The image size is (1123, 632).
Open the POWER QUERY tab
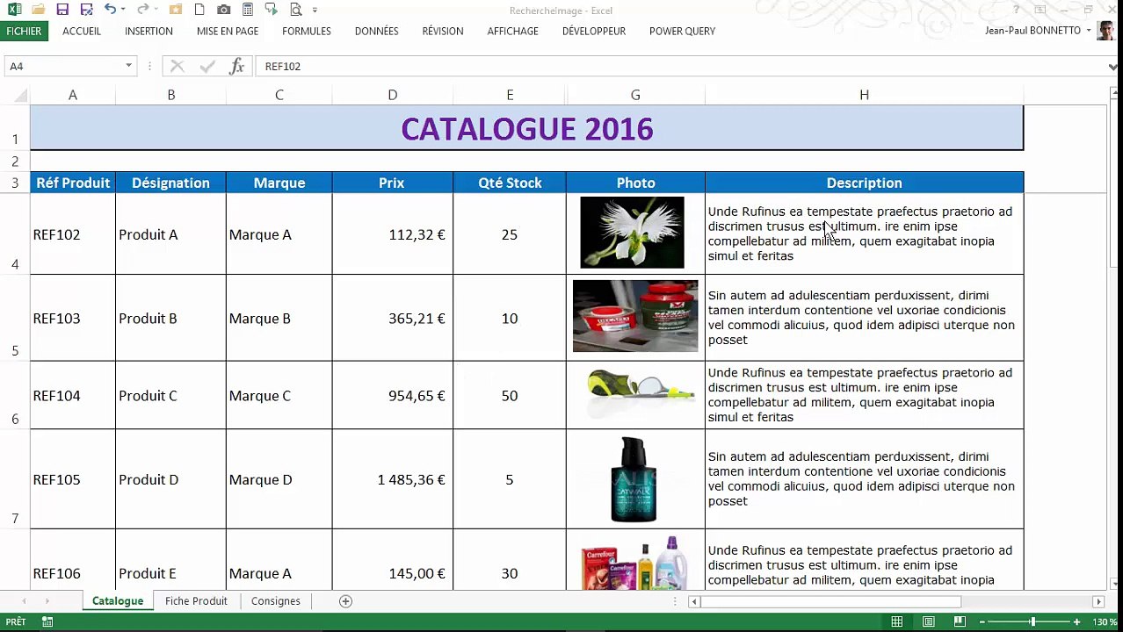click(683, 31)
